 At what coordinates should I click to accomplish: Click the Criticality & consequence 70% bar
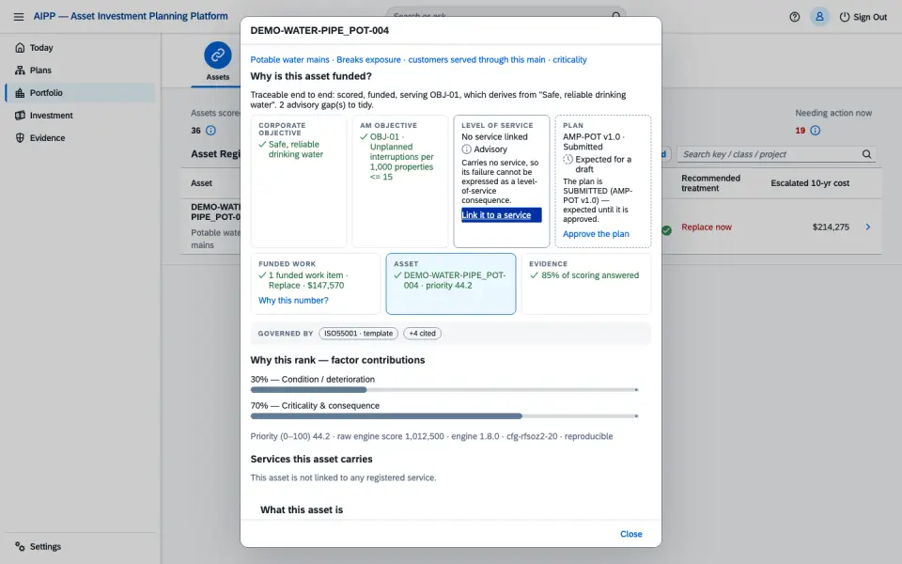click(444, 416)
